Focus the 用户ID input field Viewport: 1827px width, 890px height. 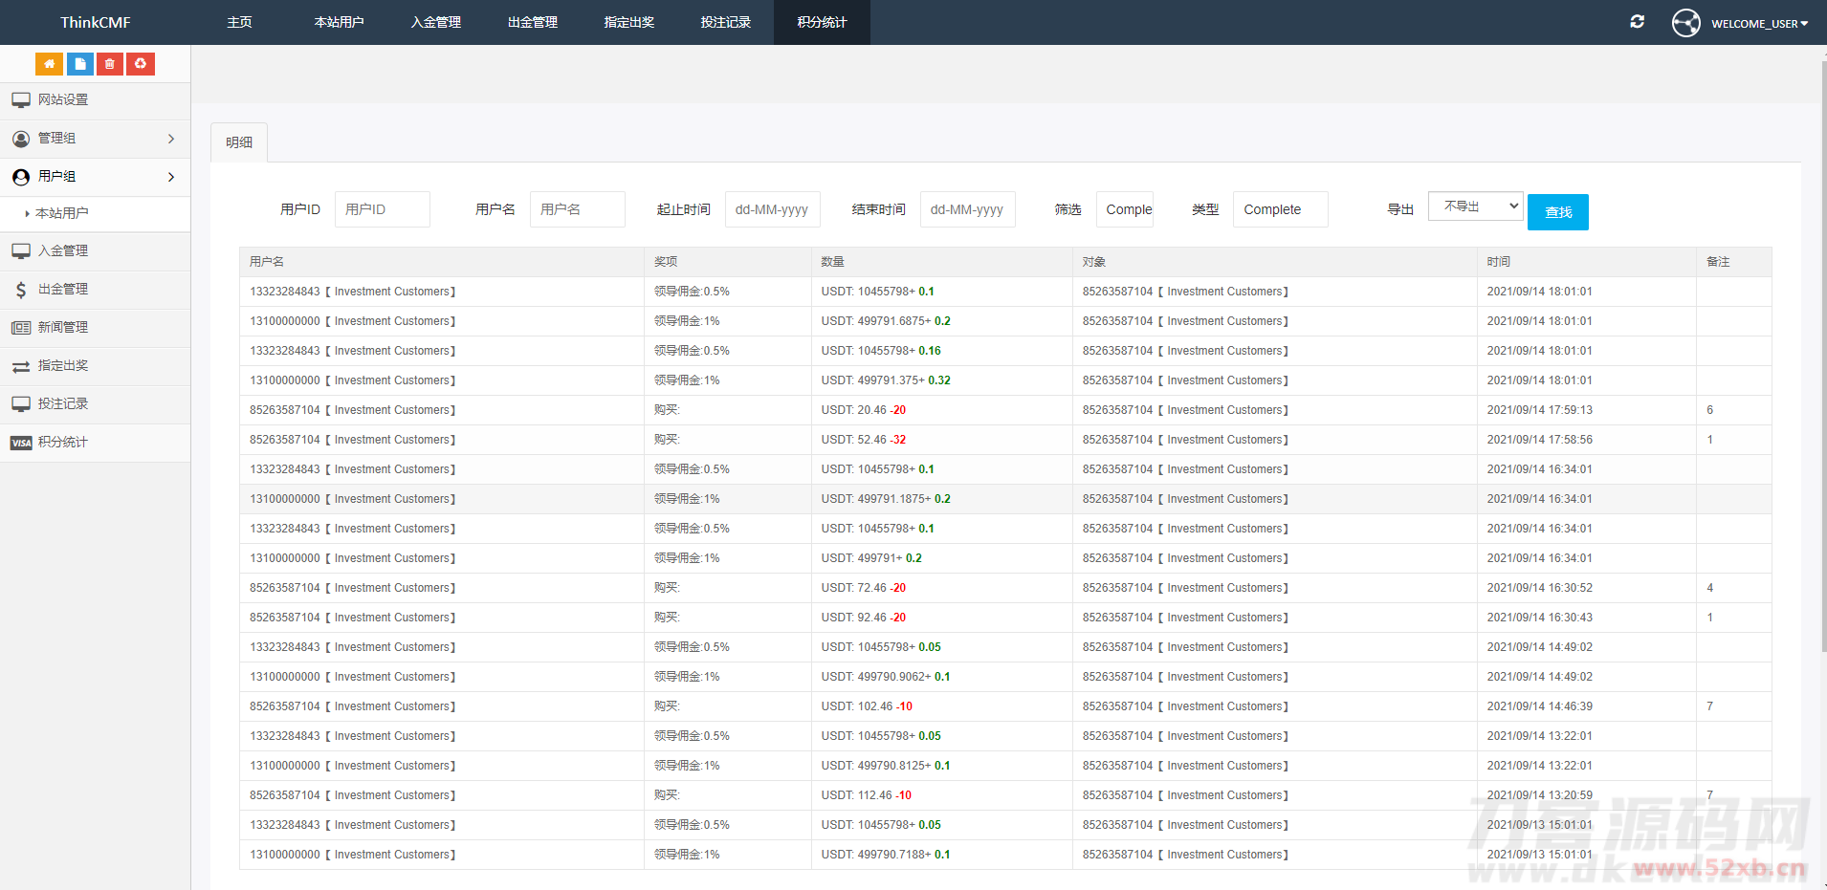382,209
